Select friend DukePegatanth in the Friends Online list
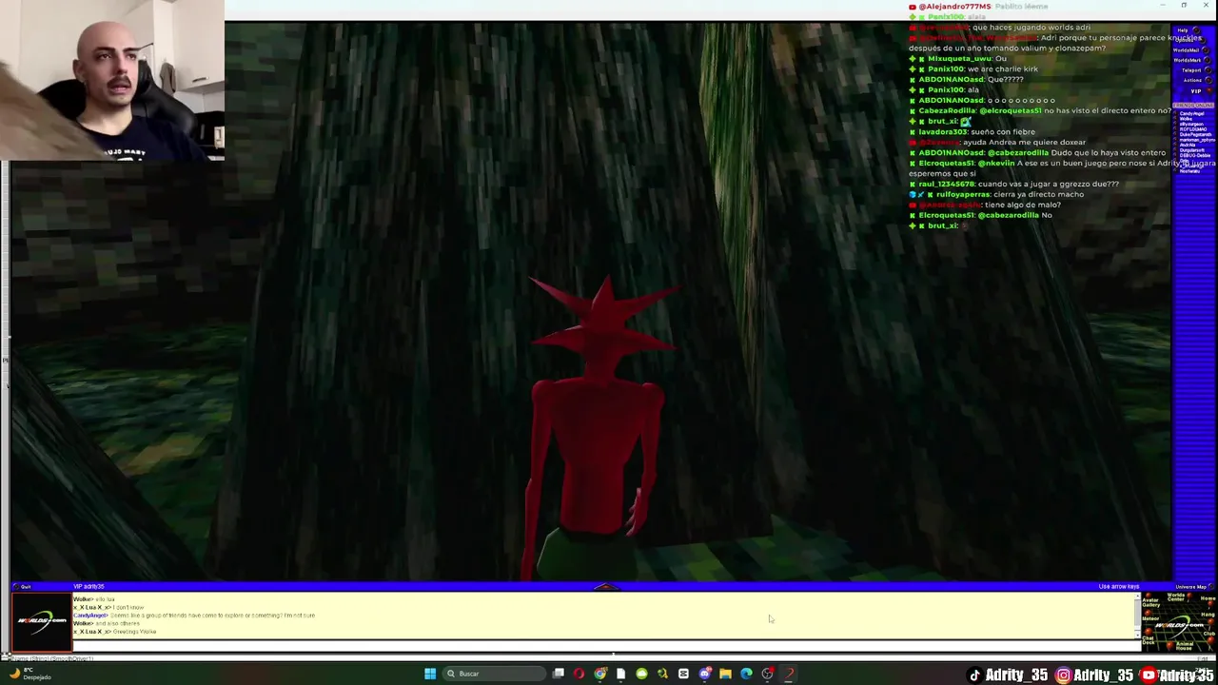 [1195, 134]
